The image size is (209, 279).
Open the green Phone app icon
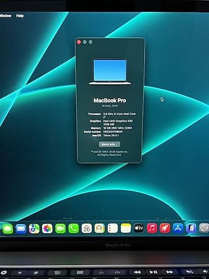tap(73, 229)
